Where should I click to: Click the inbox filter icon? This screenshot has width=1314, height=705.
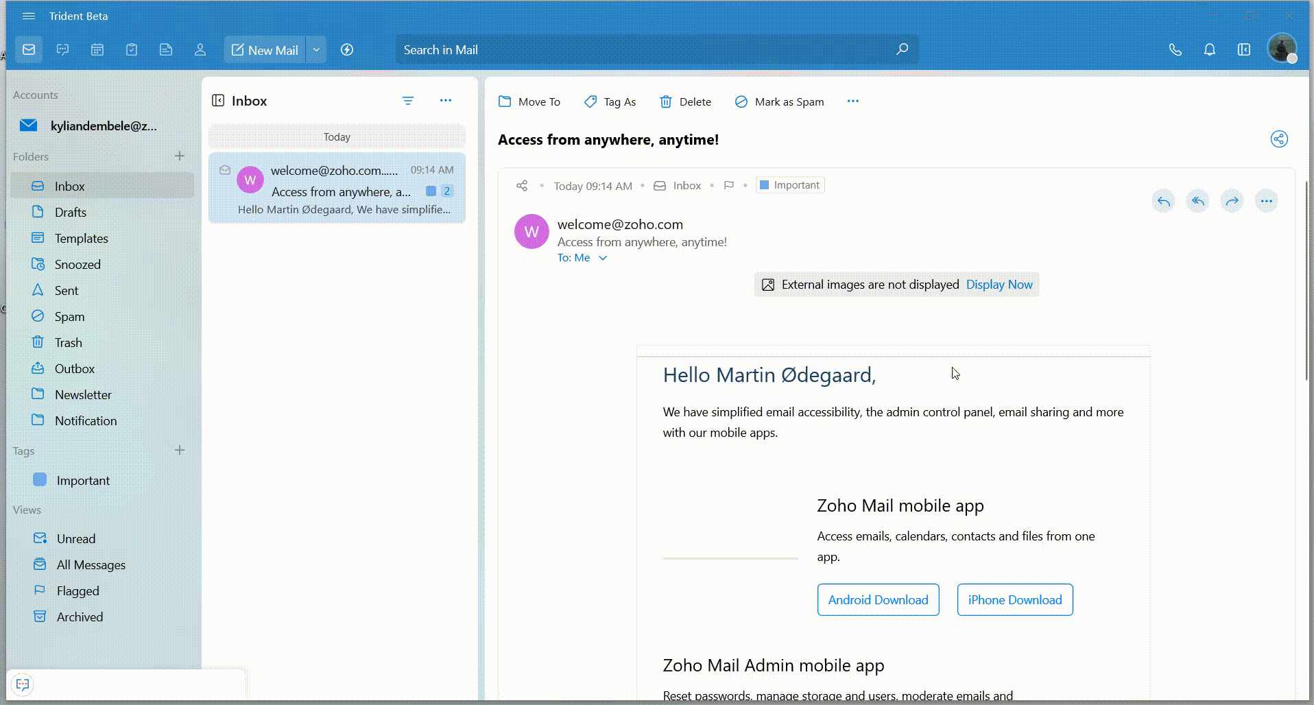point(408,100)
